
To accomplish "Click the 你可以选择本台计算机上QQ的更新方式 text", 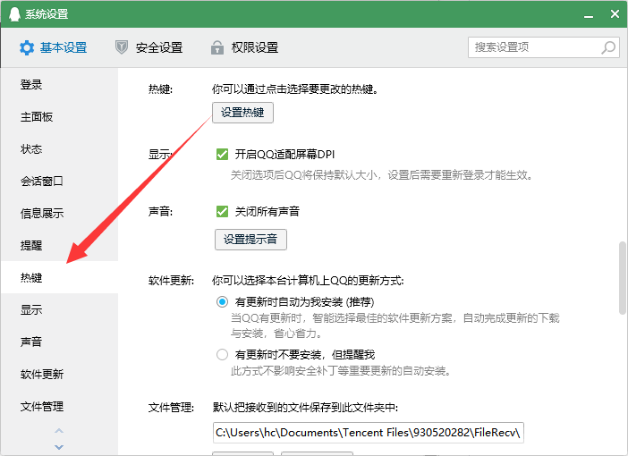I will point(308,281).
